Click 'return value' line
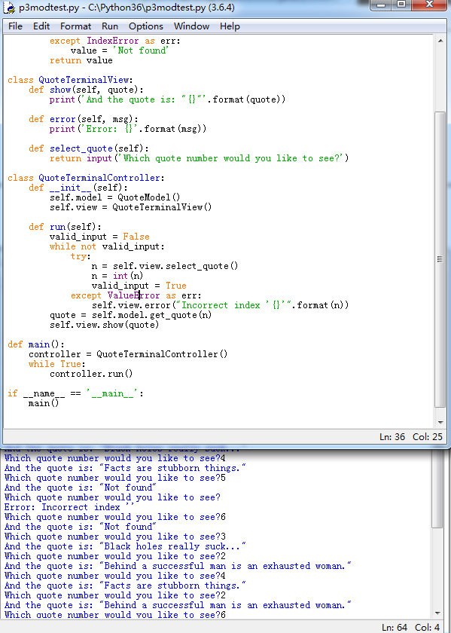451x633 pixels. [81, 60]
